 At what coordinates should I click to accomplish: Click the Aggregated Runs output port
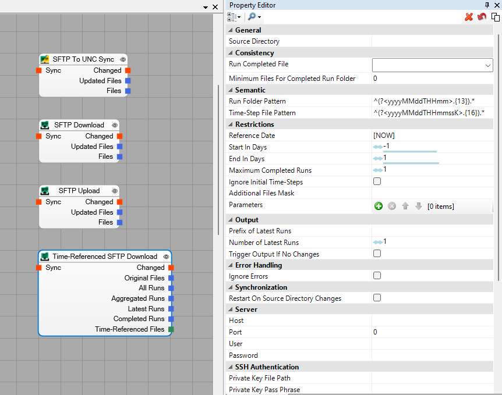pyautogui.click(x=171, y=298)
